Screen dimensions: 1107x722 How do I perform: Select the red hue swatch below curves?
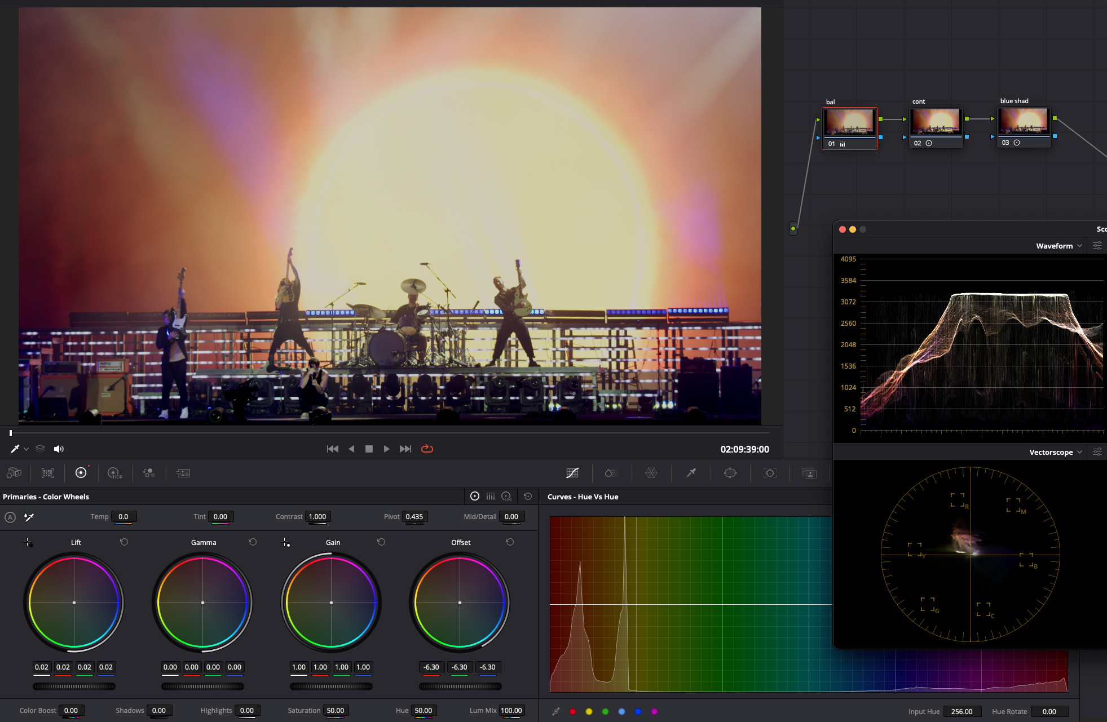click(572, 711)
